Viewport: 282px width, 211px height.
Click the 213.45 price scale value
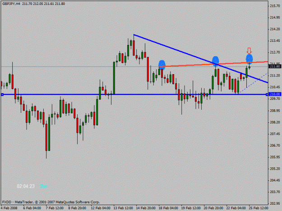coord(275,41)
